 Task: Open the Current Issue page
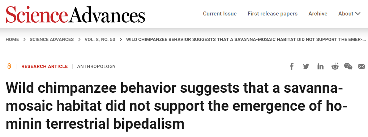click(220, 14)
